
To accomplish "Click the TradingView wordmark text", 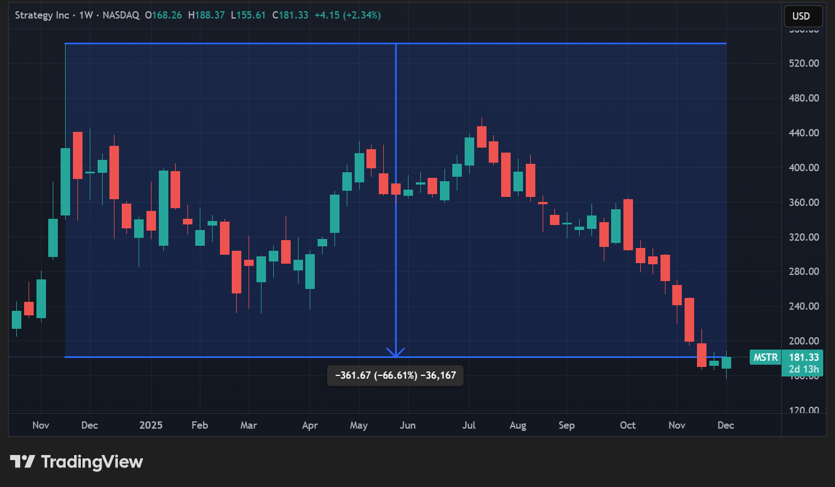I will 92,462.
